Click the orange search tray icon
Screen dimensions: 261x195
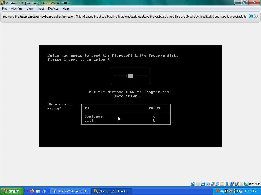217,191
